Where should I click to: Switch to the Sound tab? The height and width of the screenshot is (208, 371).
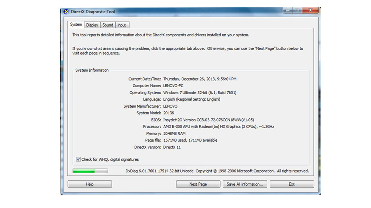click(x=108, y=25)
